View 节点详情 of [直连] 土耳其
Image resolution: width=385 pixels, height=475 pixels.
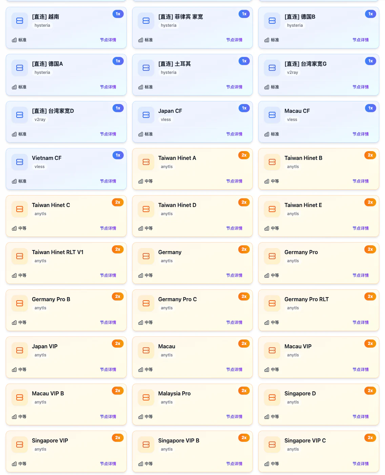click(x=234, y=87)
